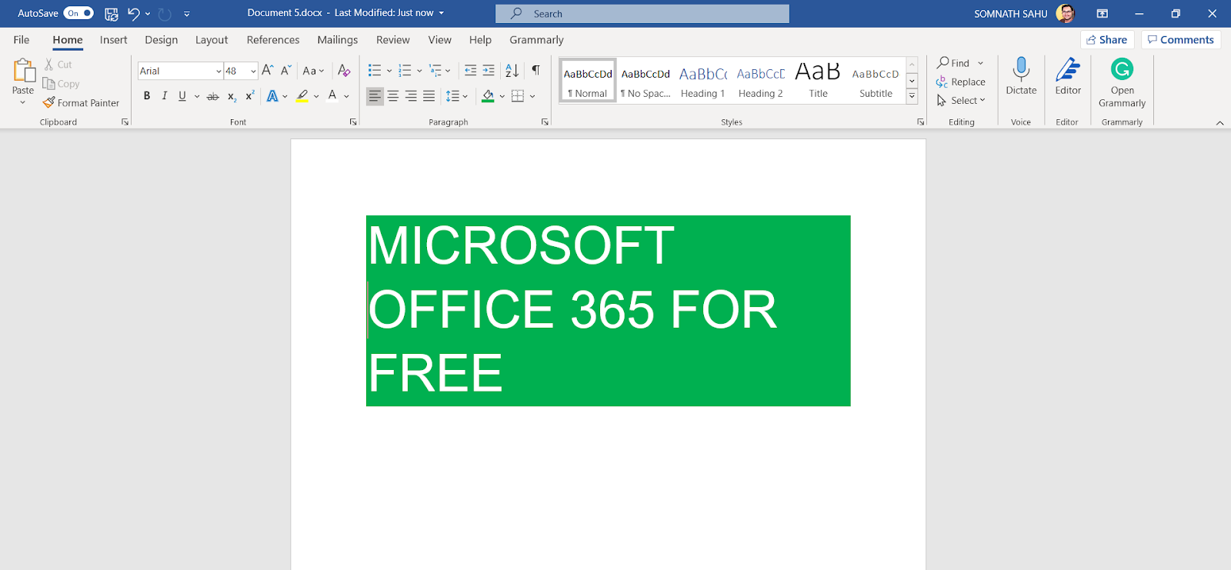The width and height of the screenshot is (1231, 570).
Task: Toggle italic formatting
Action: (165, 96)
